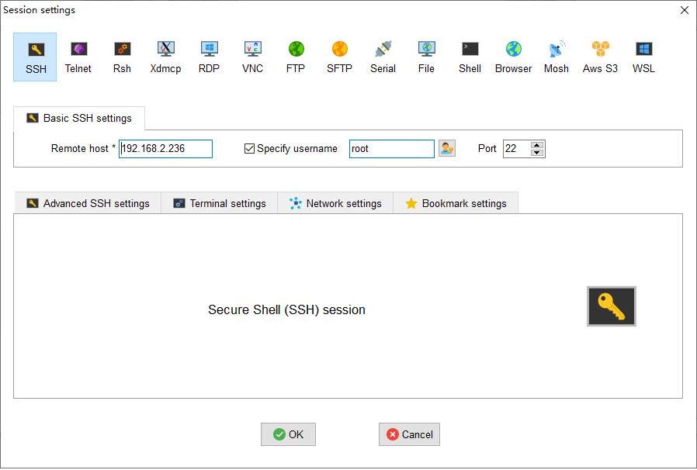Open the Network settings tab
This screenshot has width=697, height=470.
coord(335,203)
